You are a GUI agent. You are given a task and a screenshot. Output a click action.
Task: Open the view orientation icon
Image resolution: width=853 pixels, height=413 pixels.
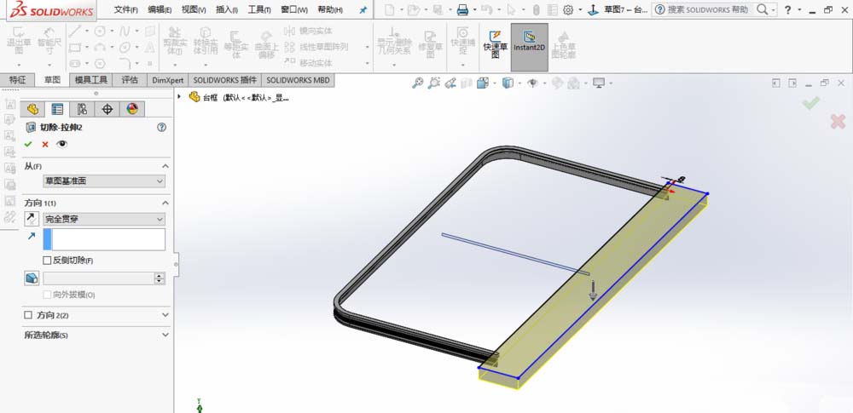point(483,83)
